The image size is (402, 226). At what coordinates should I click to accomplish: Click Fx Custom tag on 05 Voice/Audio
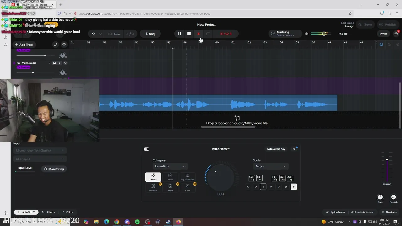24,67
